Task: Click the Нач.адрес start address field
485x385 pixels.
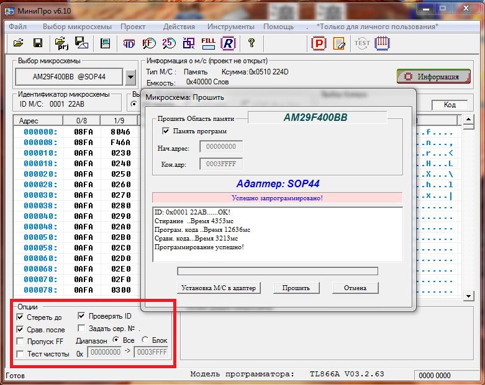Action: coord(220,147)
